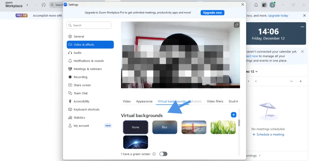
Task: Click the pop-out icon on video preview
Action: pos(236,25)
